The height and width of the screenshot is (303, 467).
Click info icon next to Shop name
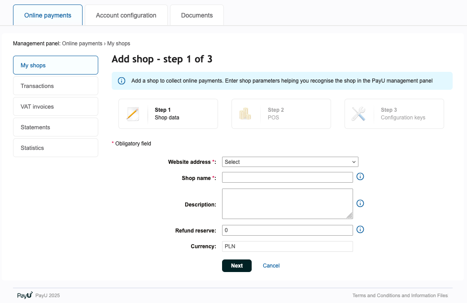coord(360,177)
